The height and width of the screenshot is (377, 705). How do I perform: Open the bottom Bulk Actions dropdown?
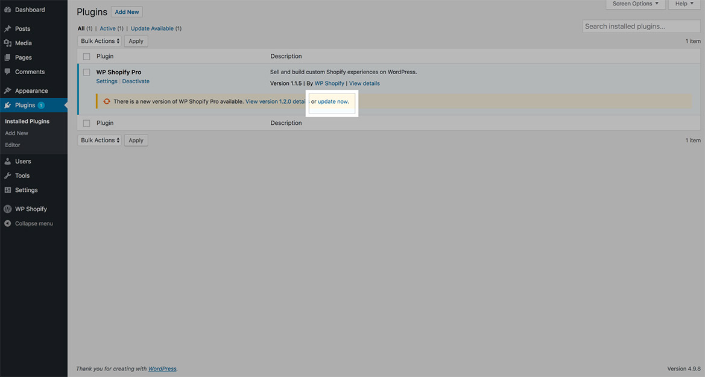click(x=100, y=141)
